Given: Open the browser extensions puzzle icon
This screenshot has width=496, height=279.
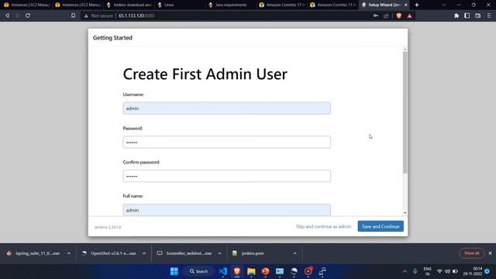Looking at the screenshot, I should pyautogui.click(x=456, y=15).
